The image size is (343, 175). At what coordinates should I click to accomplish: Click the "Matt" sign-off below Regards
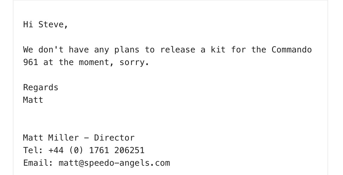tap(33, 100)
